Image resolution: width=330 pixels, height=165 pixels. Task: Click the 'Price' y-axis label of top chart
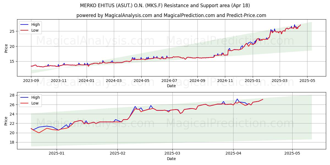coord(6,48)
